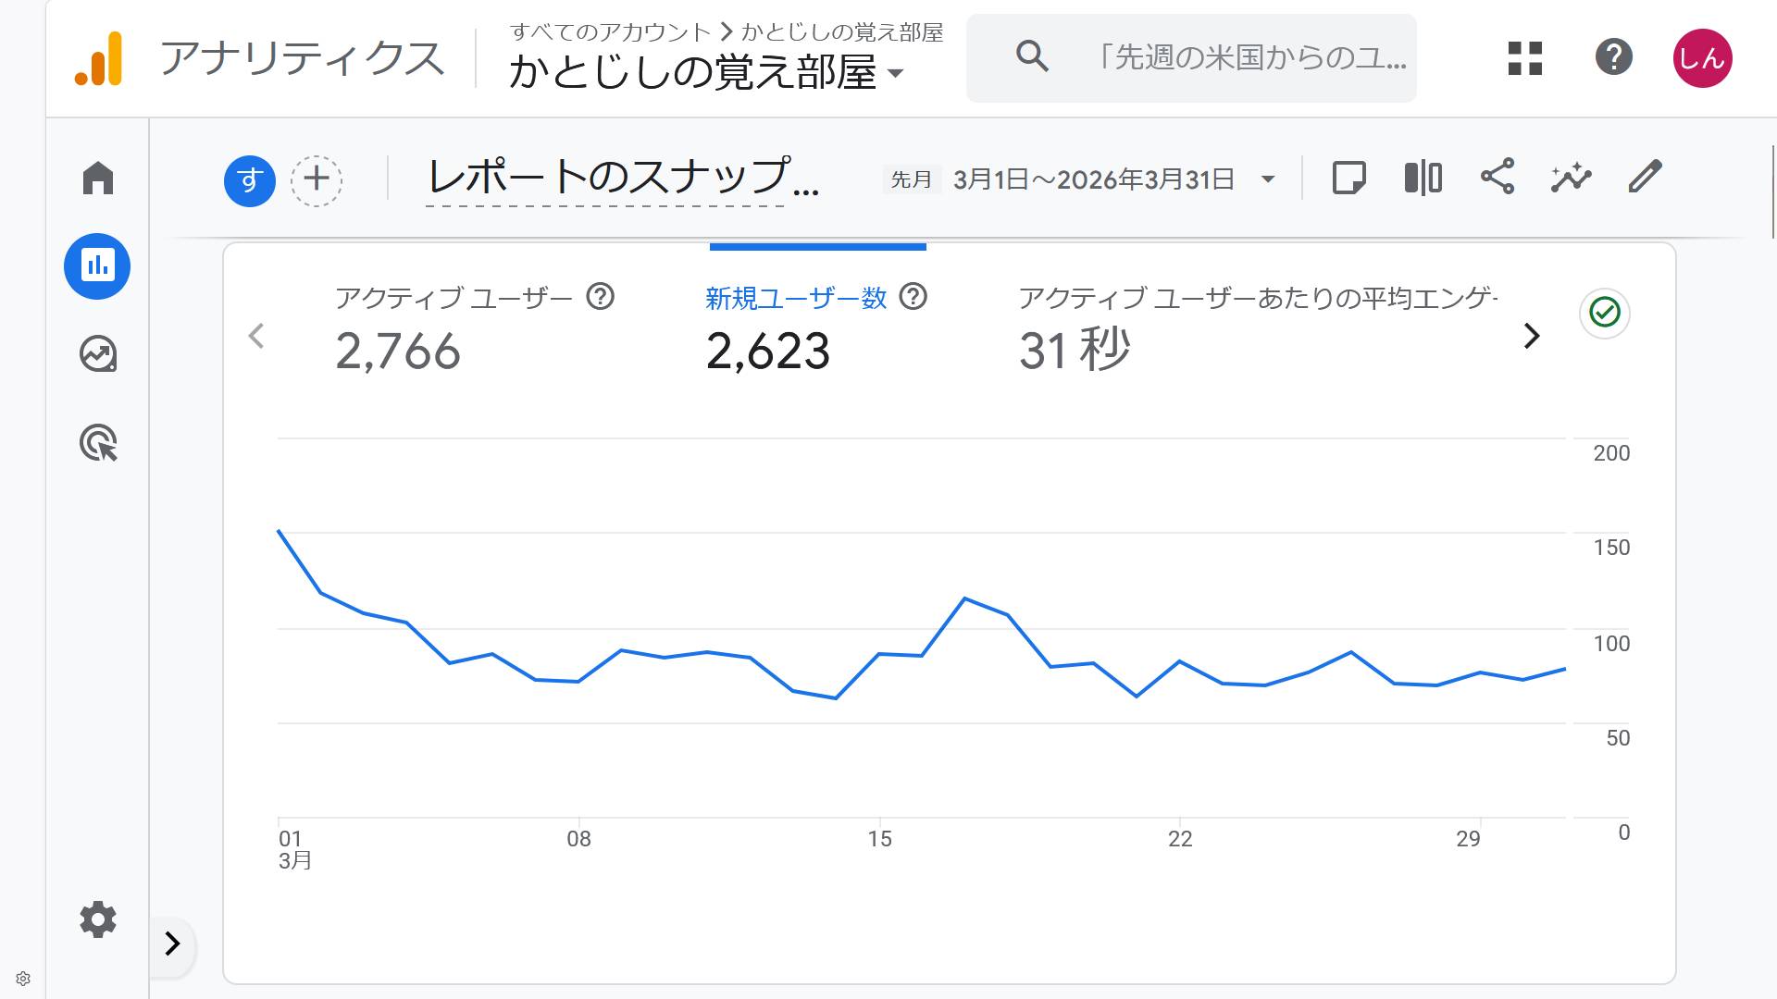This screenshot has width=1777, height=999.
Task: Show next metrics with the right arrow
Action: tap(1532, 337)
